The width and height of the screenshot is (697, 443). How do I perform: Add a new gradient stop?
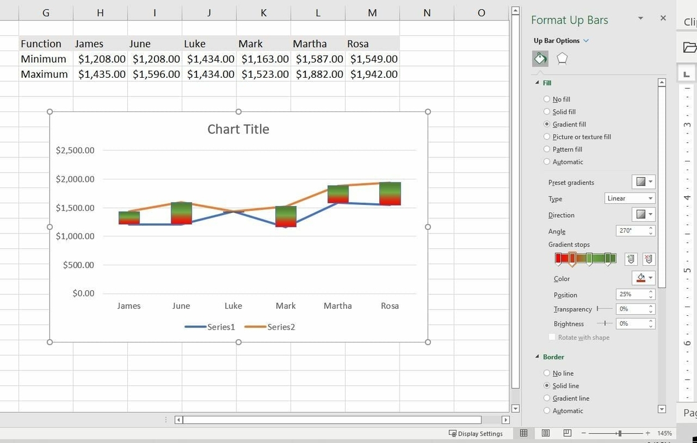click(631, 259)
